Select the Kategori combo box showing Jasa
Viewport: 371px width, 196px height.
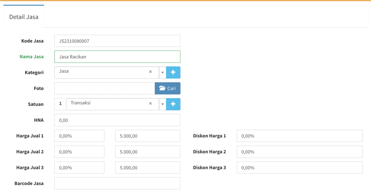pos(107,72)
